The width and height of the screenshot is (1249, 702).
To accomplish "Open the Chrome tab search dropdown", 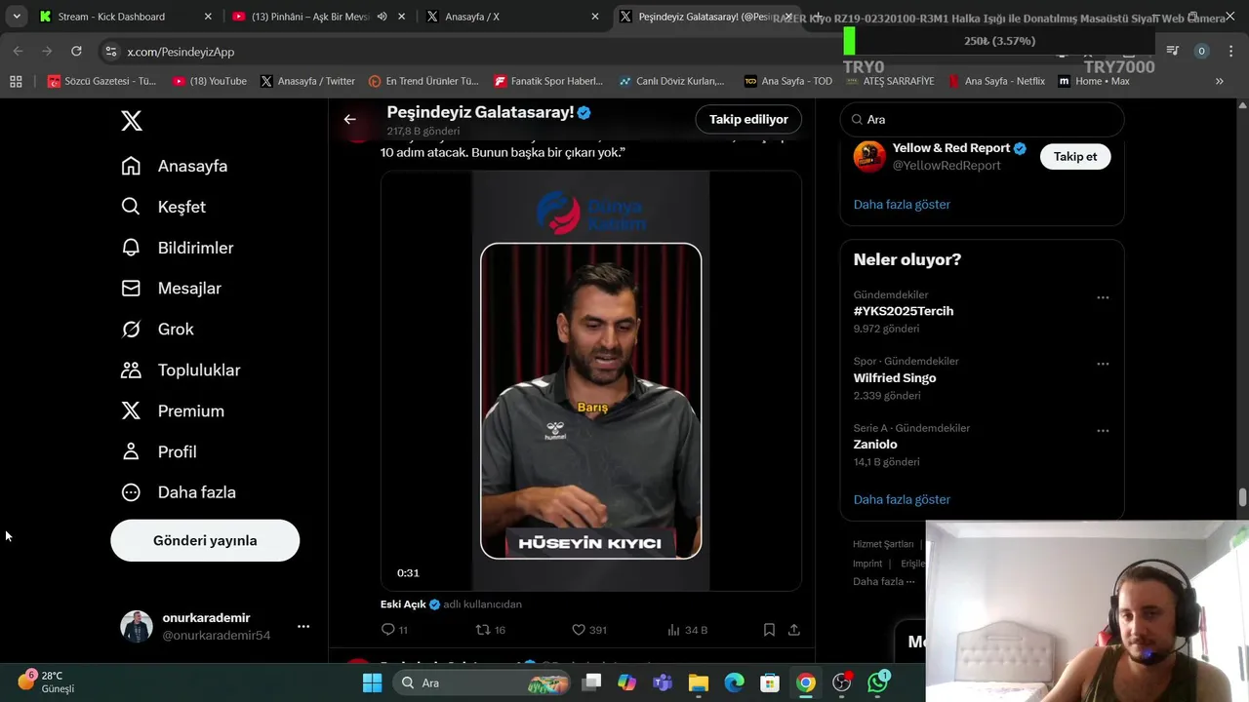I will click(17, 17).
